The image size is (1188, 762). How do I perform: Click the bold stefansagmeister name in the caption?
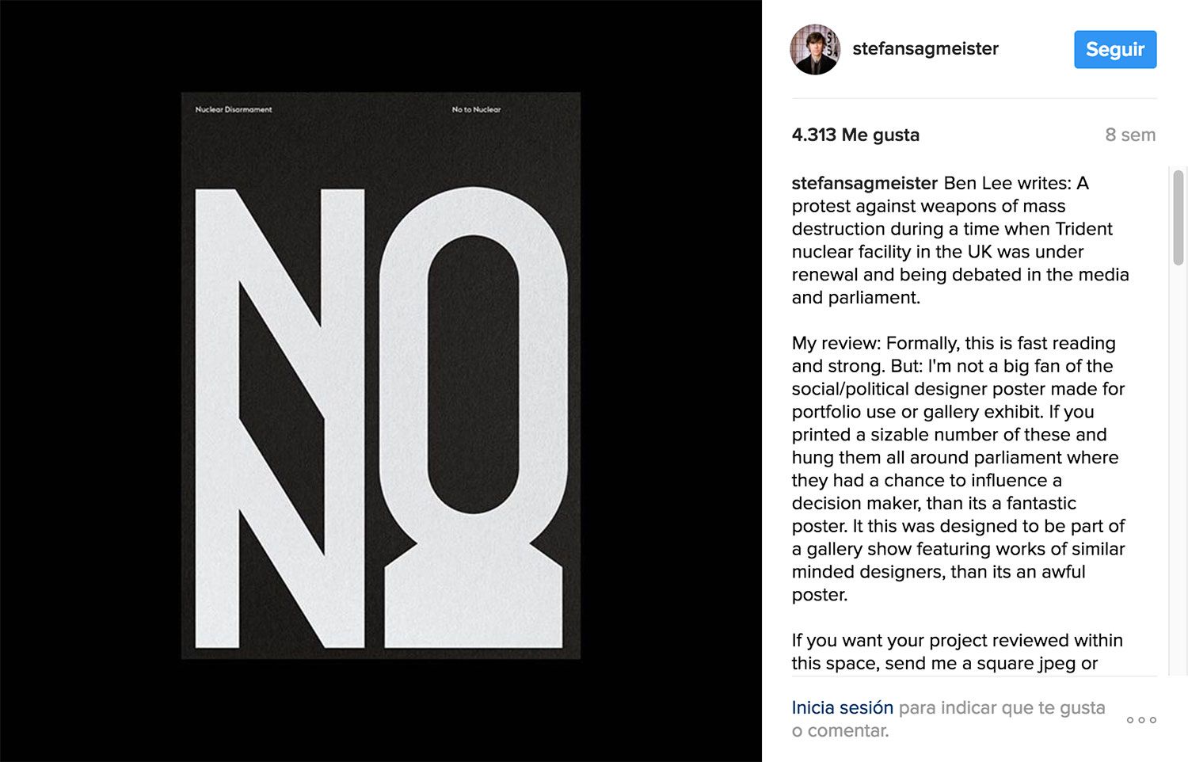[x=864, y=183]
